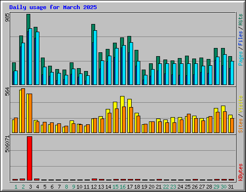Click day label 16 on x-axis
Viewport: 246px width, 192px height.
[x=123, y=187]
